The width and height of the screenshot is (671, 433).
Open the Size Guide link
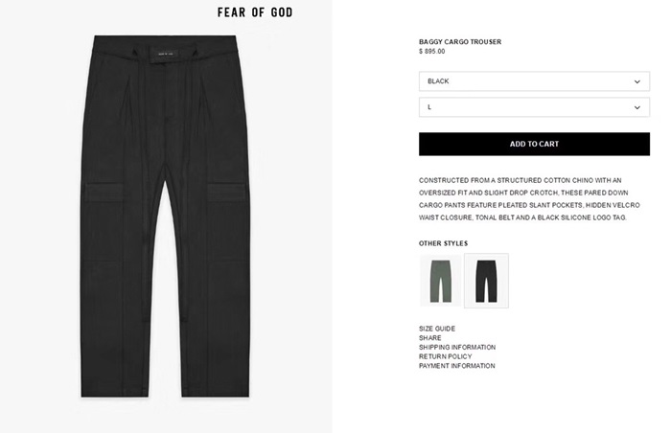point(437,329)
